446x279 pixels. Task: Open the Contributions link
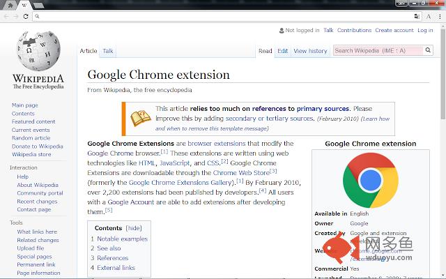pyautogui.click(x=354, y=30)
